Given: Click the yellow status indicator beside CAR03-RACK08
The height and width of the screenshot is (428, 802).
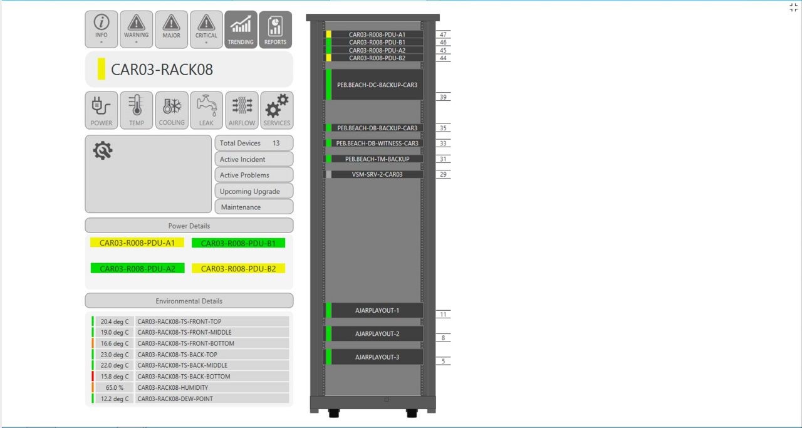Looking at the screenshot, I should point(102,69).
